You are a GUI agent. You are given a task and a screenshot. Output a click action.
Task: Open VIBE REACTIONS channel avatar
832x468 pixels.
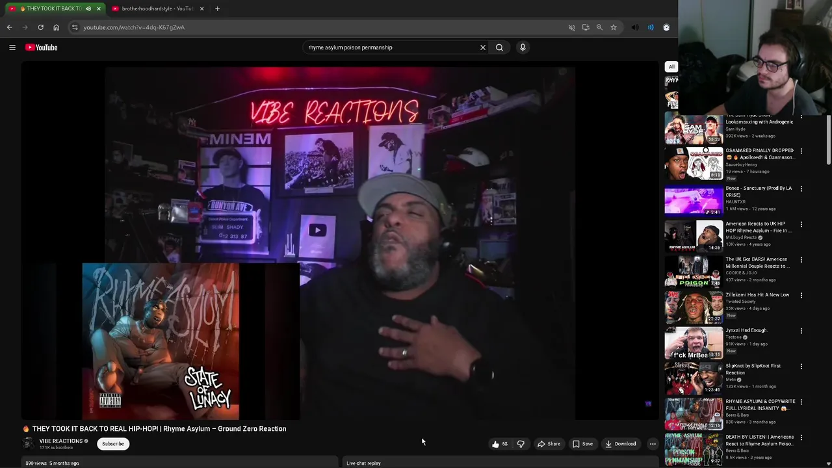point(28,443)
